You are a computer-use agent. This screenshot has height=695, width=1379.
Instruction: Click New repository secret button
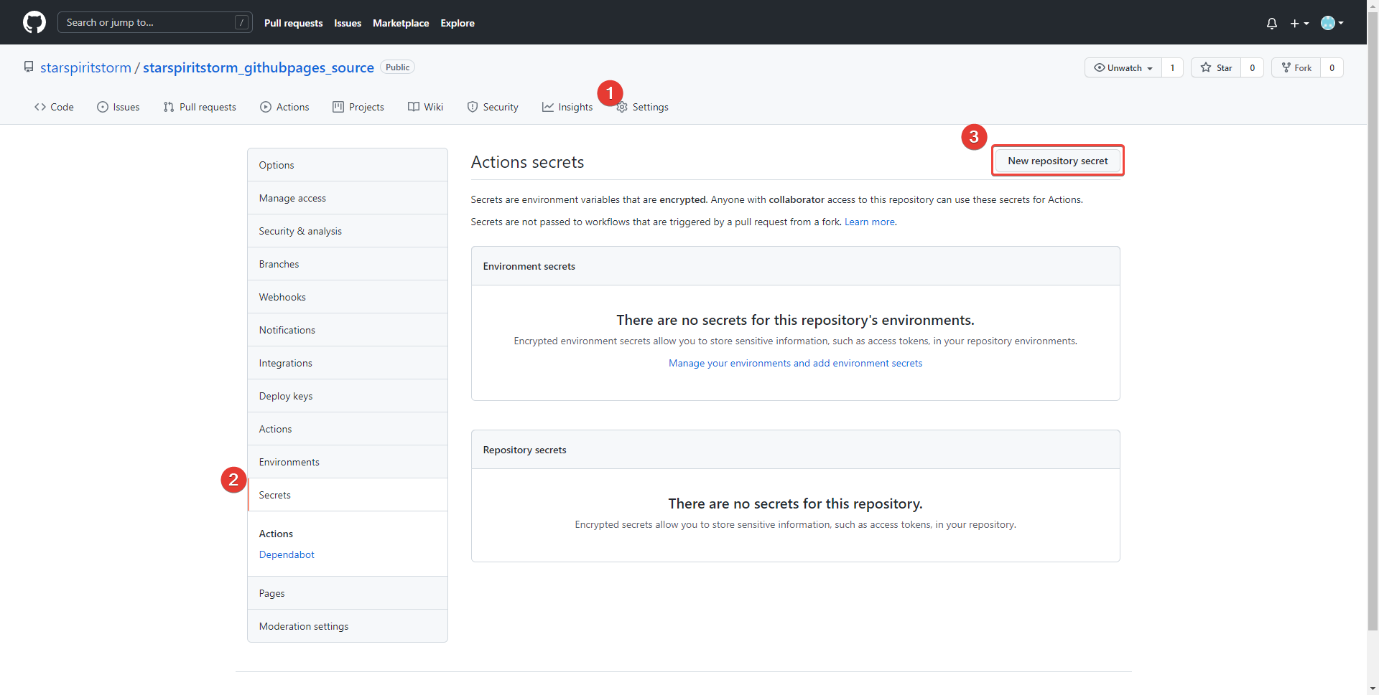tap(1057, 161)
